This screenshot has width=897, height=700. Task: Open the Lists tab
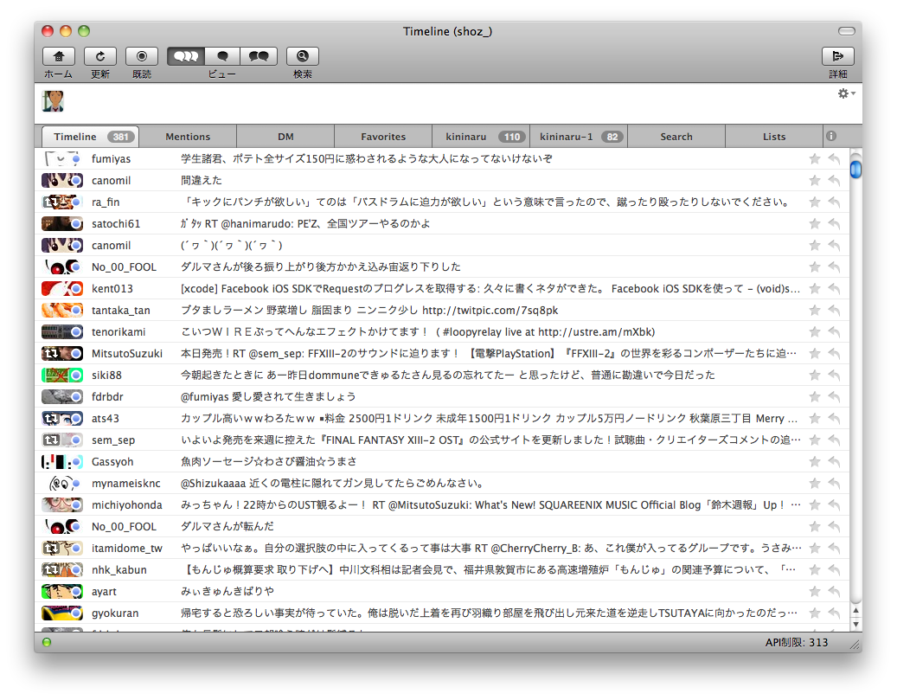click(774, 137)
